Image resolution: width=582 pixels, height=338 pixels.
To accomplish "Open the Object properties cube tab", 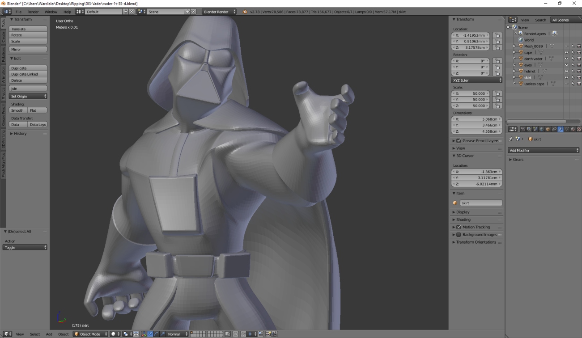I will click(548, 129).
